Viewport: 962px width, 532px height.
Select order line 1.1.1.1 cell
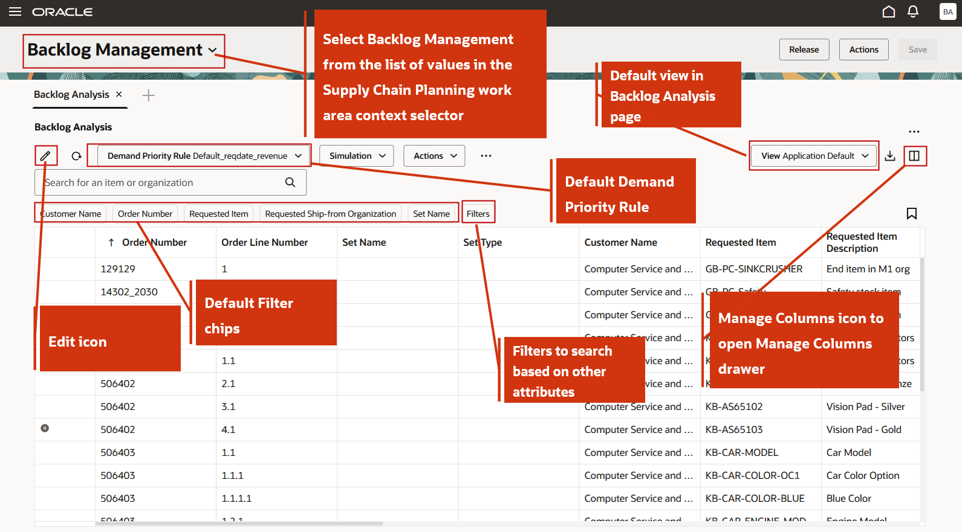click(x=276, y=498)
